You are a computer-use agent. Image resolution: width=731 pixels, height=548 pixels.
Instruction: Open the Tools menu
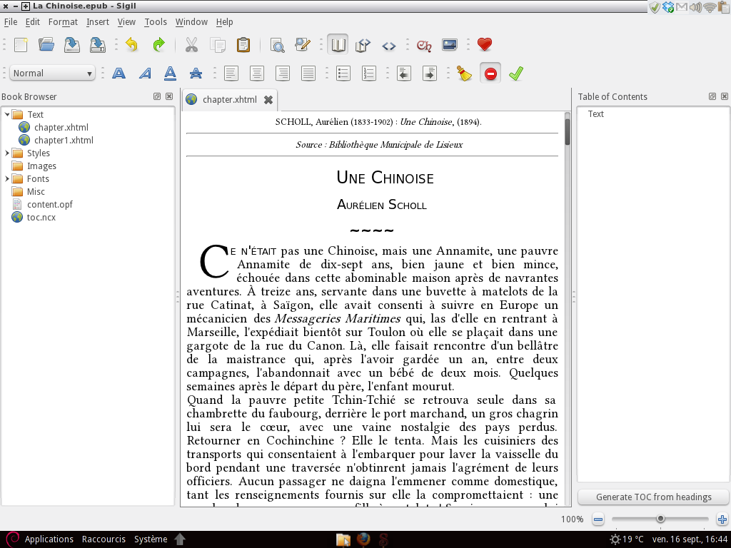(x=156, y=22)
